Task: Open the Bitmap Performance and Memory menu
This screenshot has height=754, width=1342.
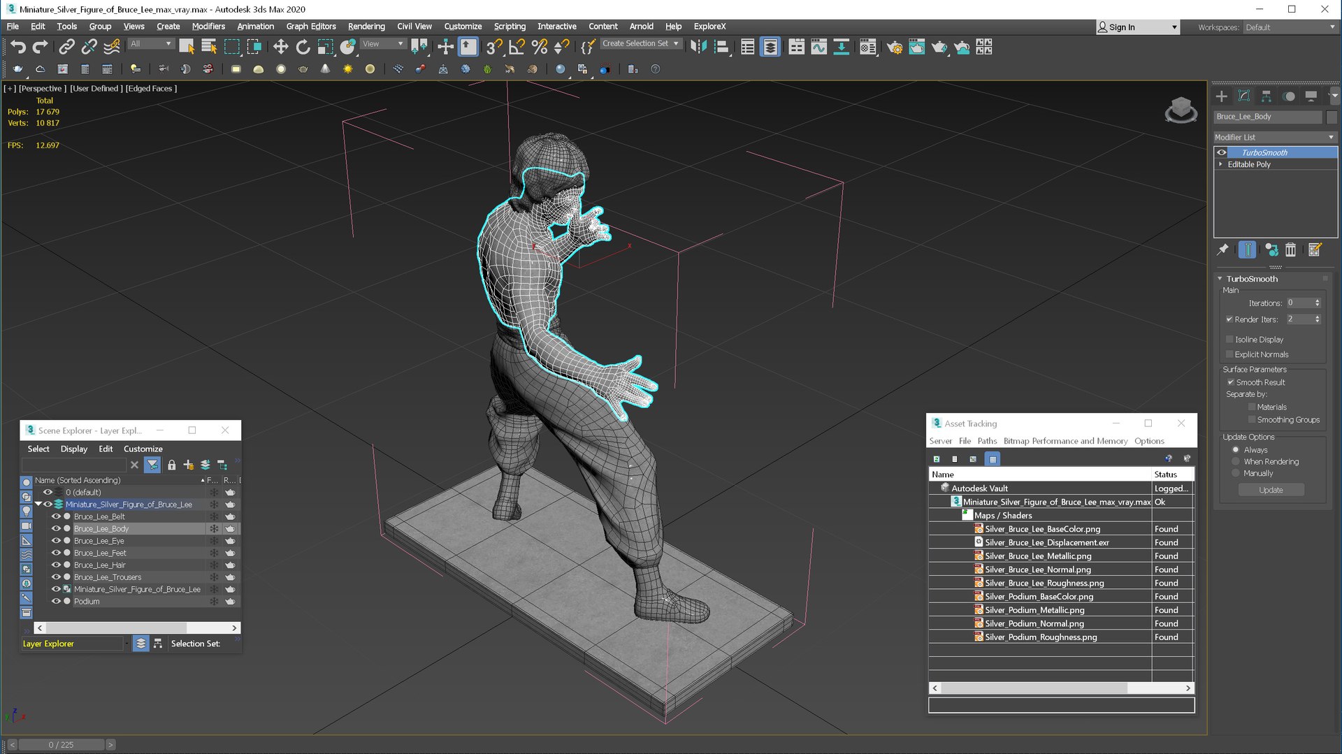Action: pos(1065,441)
